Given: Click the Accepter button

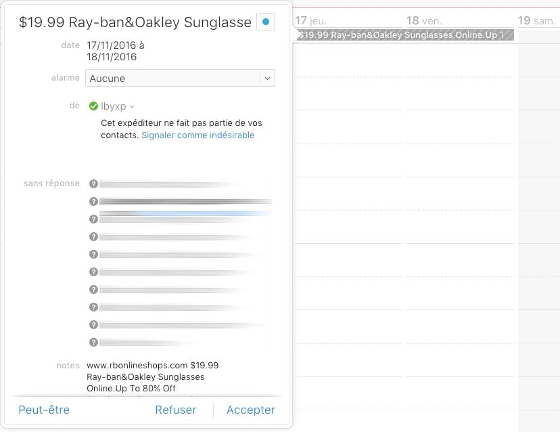Looking at the screenshot, I should pos(251,410).
